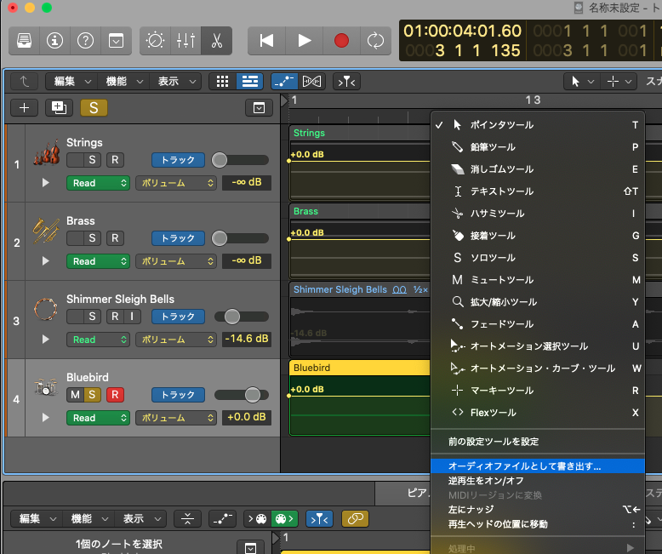This screenshot has width=662, height=554.
Task: Choose Flexツール from tool menu
Action: point(538,413)
